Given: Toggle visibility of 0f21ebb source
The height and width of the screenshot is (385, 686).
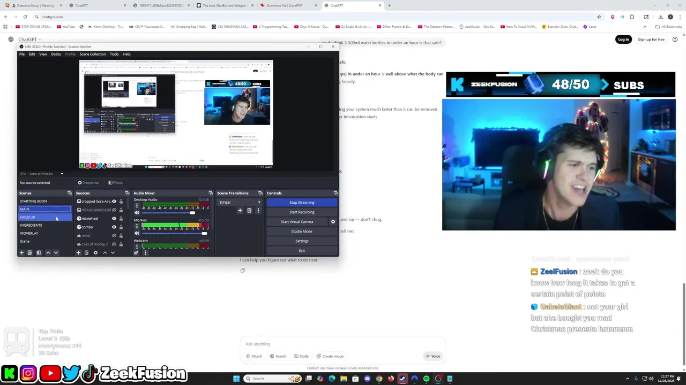Looking at the screenshot, I should (x=114, y=210).
